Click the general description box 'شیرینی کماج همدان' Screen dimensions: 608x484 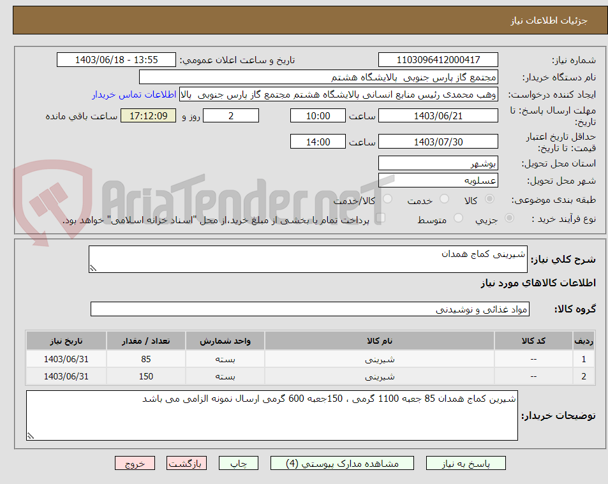[x=308, y=260]
